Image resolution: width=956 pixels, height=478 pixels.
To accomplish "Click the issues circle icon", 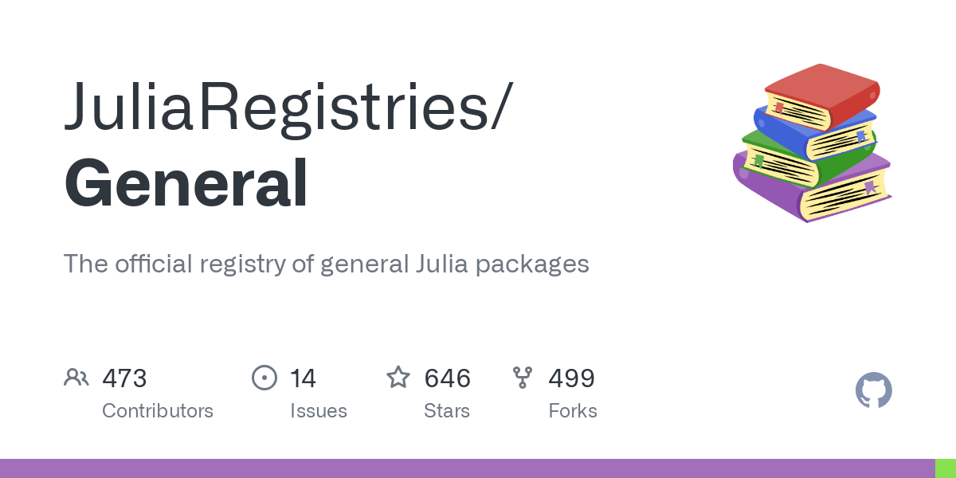I will 264,378.
